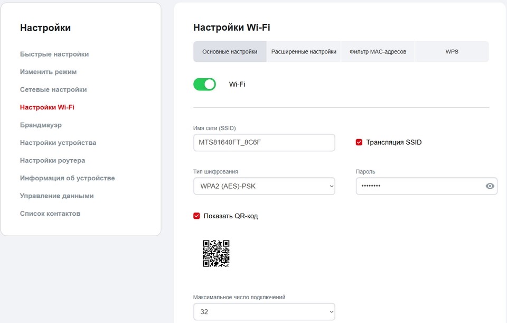Uncheck the Трансляция SSID checkbox
507x323 pixels.
[x=359, y=142]
